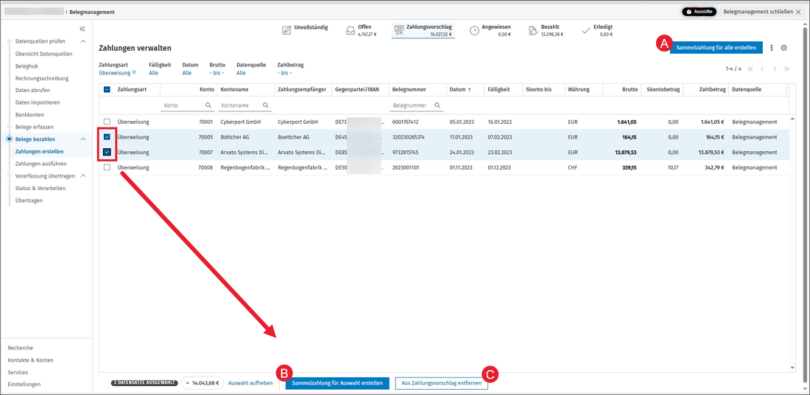Open Einstellungen at sidebar bottom

(x=24, y=384)
